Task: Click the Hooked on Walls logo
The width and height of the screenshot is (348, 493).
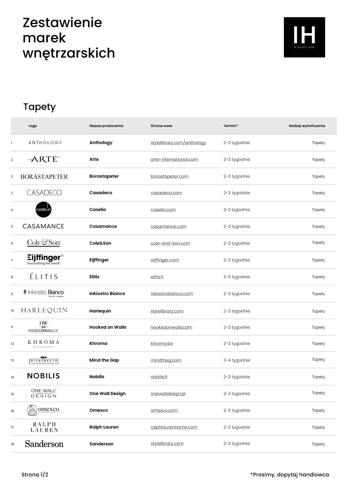Action: [x=43, y=327]
